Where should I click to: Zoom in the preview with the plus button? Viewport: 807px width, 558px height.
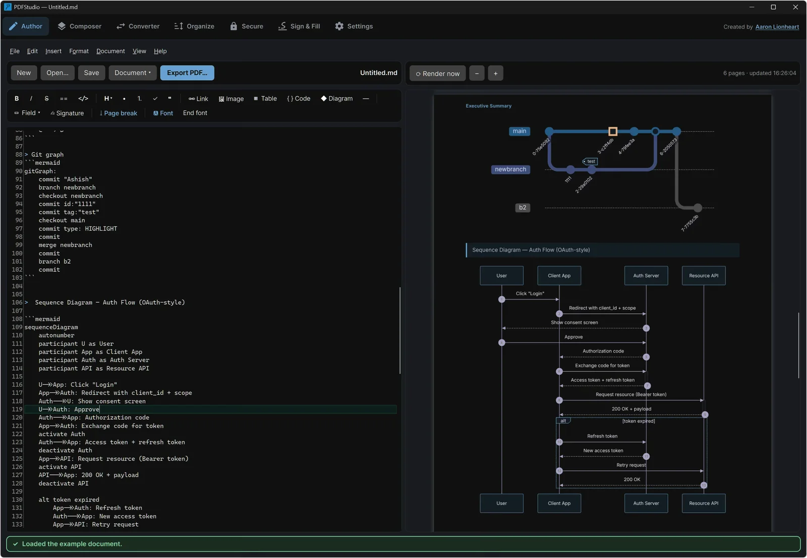[495, 74]
